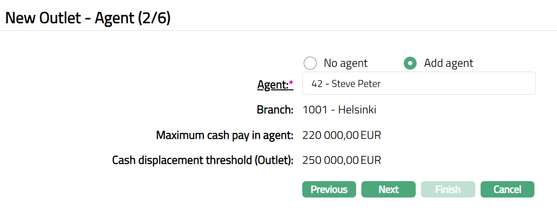557x210 pixels.
Task: Click the branch value "1001 - Helsinki"
Action: (x=339, y=110)
